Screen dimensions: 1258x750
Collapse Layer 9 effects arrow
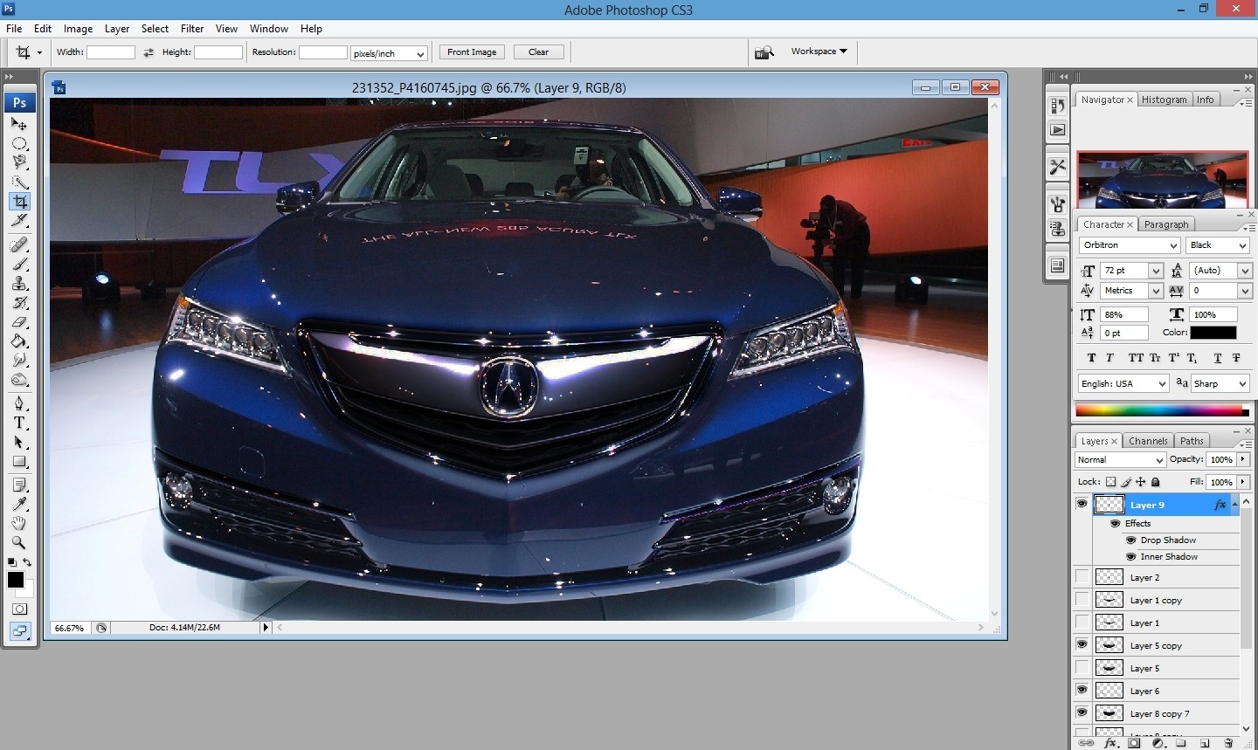(1234, 504)
